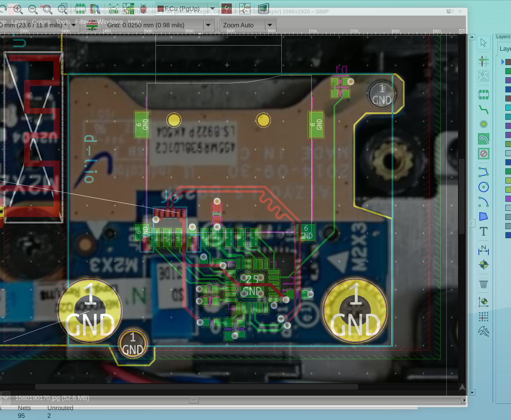Open the Footprint Library Browser

click(95, 9)
